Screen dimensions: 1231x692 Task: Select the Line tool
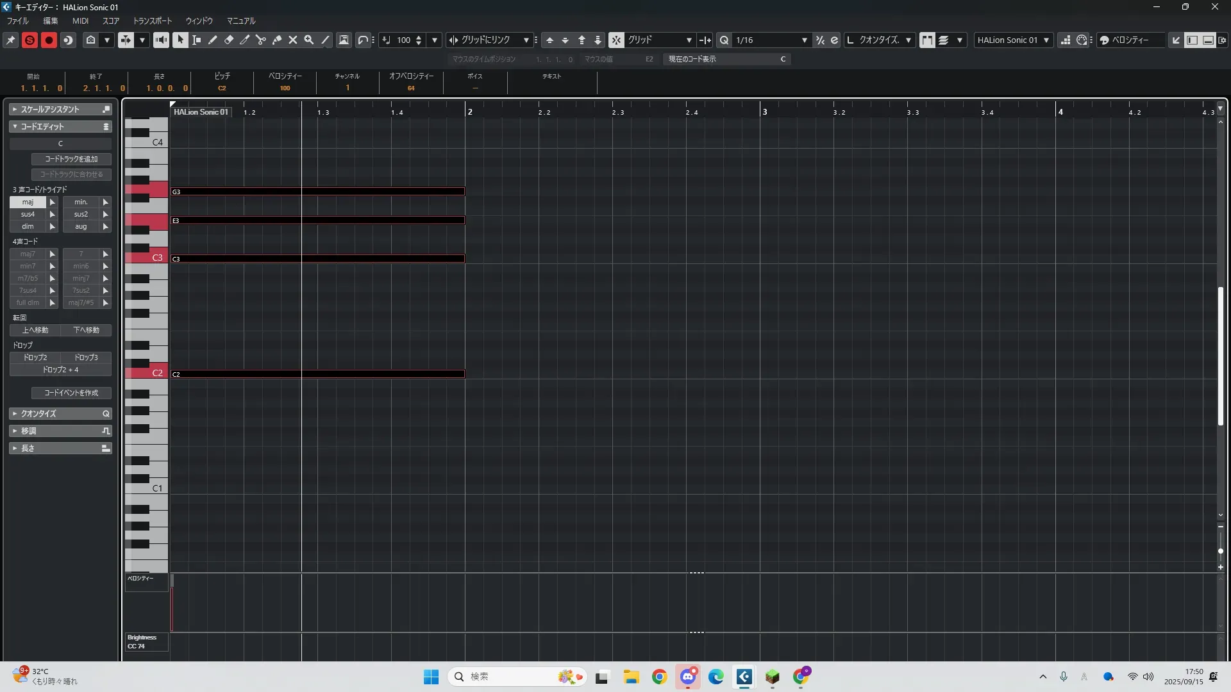coord(325,40)
